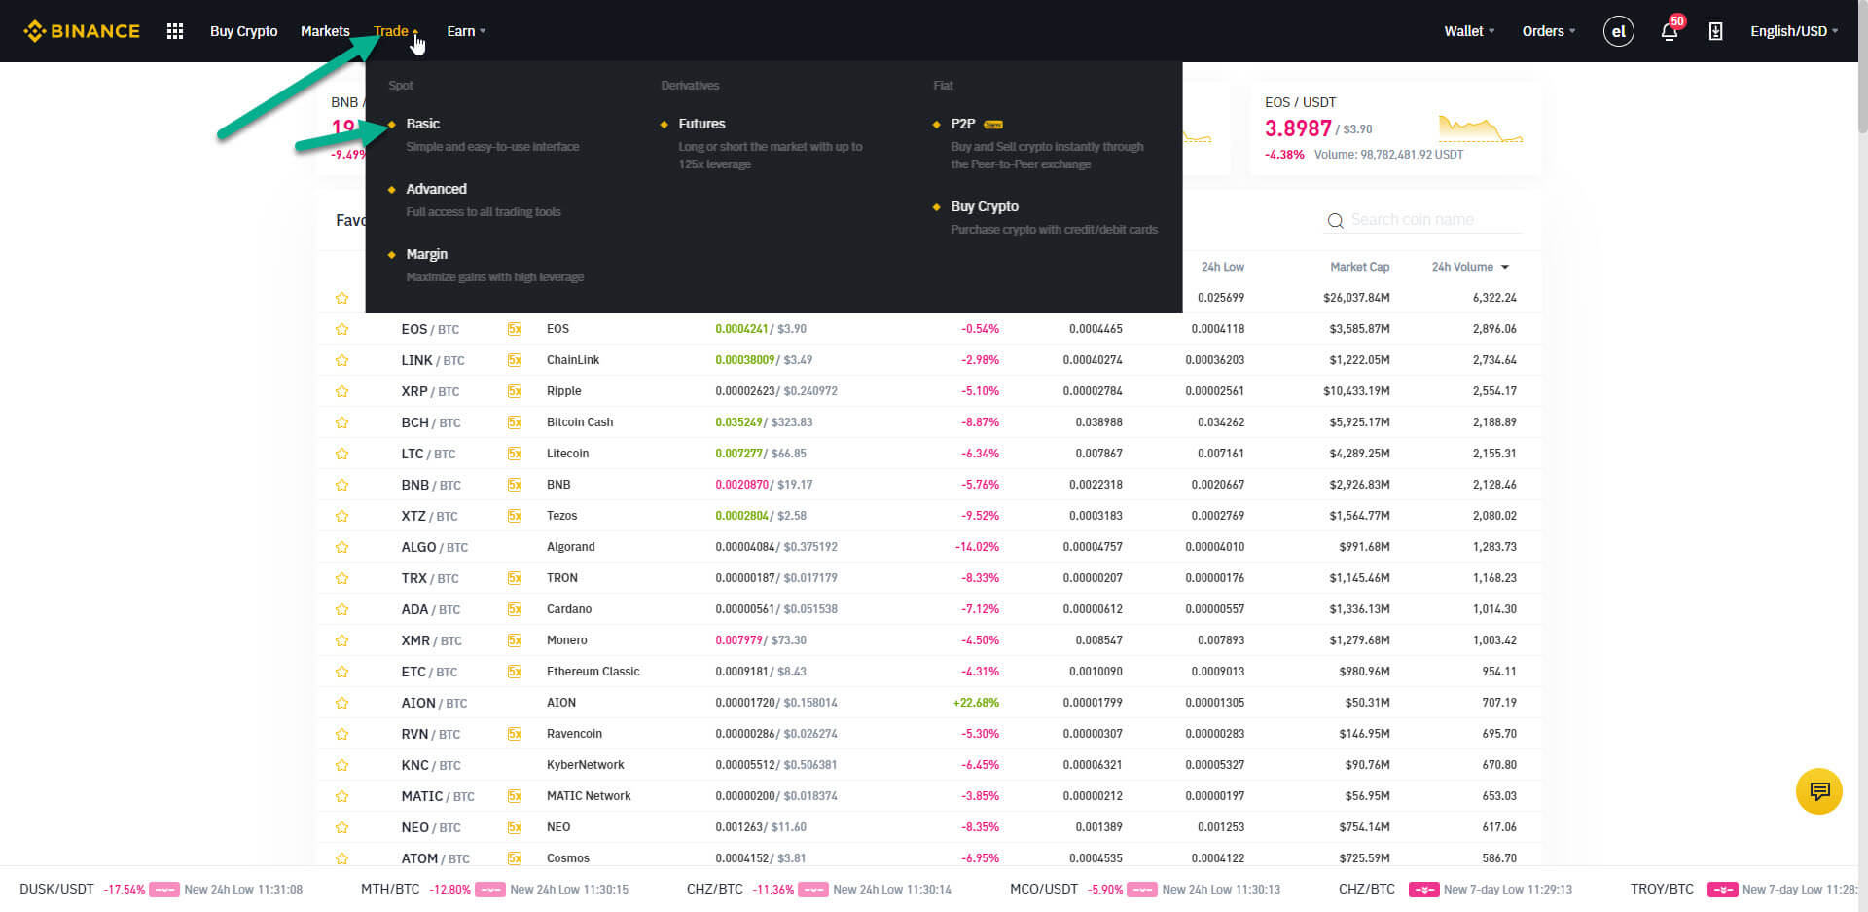The image size is (1868, 912).
Task: Sort by the 24h Low column header
Action: click(1222, 267)
